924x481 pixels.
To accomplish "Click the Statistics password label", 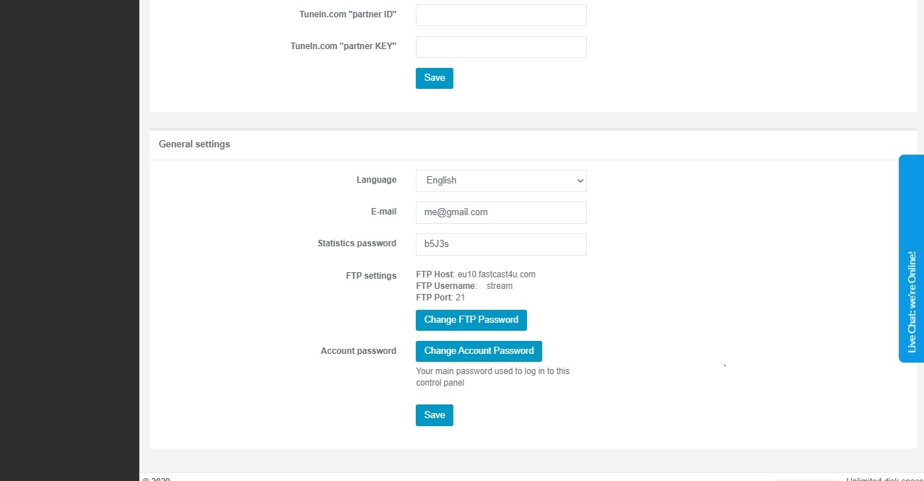I will [357, 243].
